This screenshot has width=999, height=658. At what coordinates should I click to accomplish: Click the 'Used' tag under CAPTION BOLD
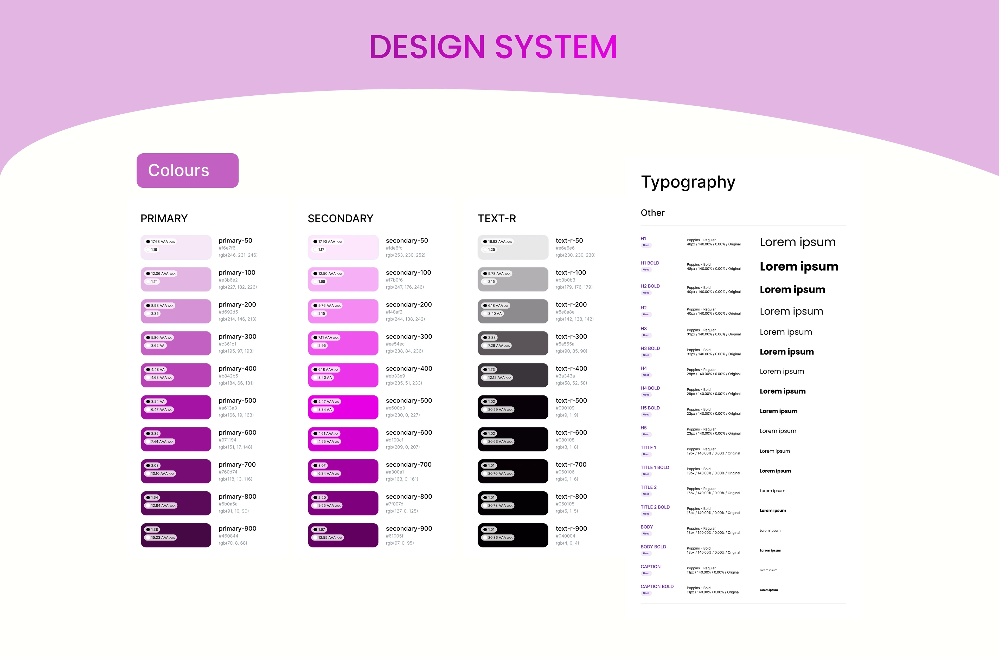(x=646, y=593)
